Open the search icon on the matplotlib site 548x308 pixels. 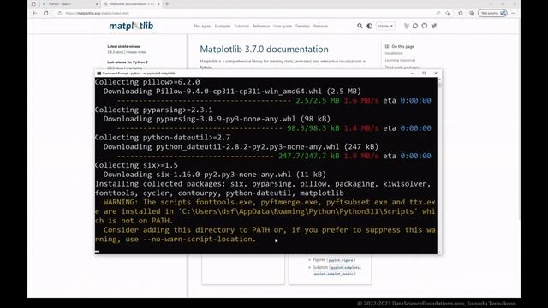coord(360,26)
